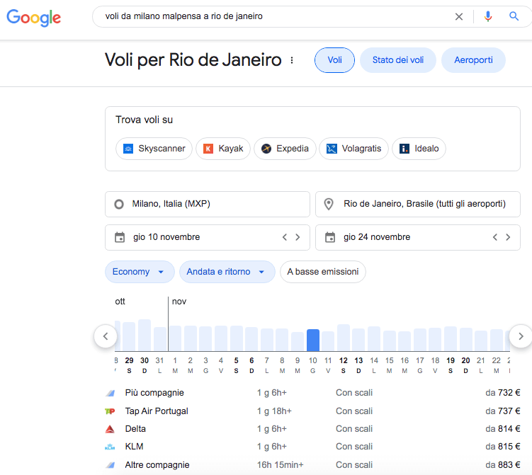Image resolution: width=532 pixels, height=475 pixels.
Task: Toggle the A basse emissioni filter
Action: coord(323,272)
